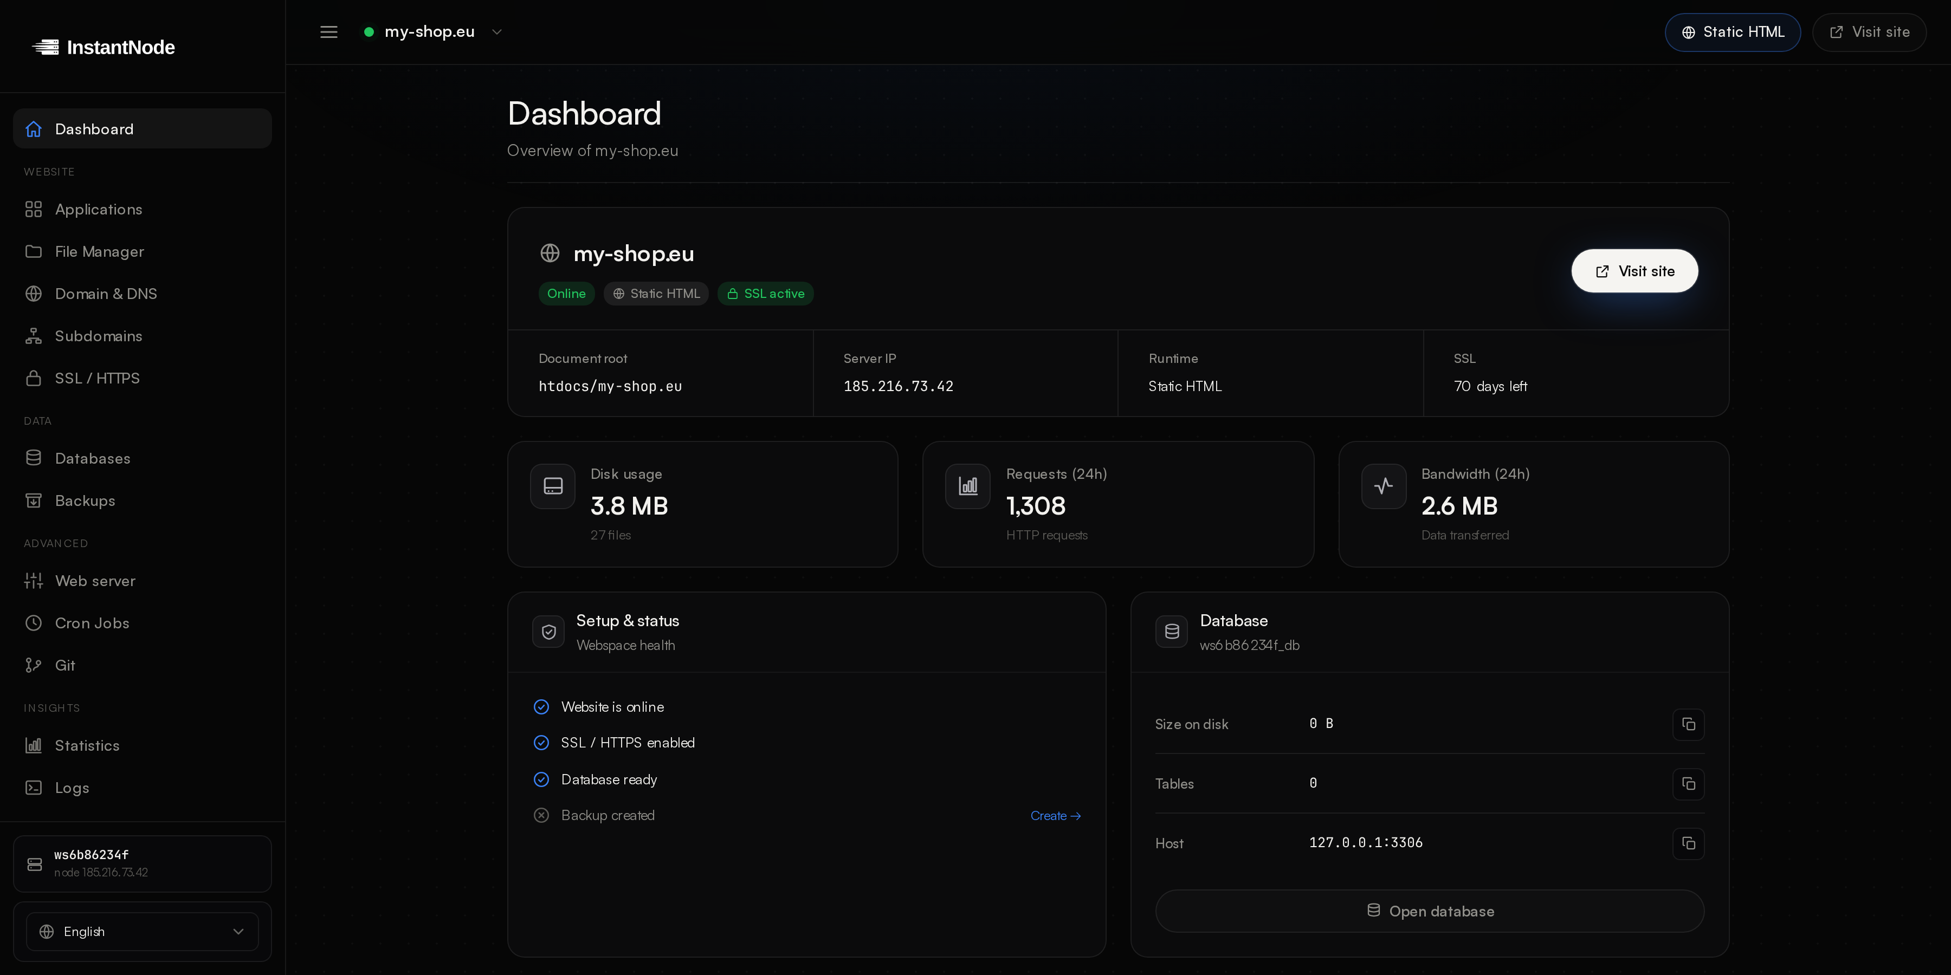Click the Subdomains network icon

33,336
